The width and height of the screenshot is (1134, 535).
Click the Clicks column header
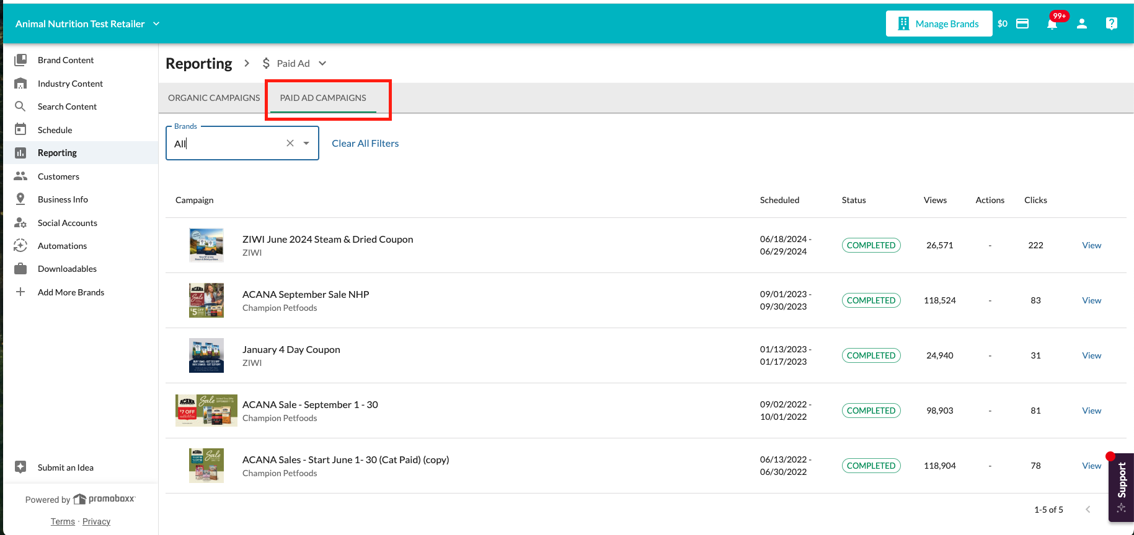coord(1035,200)
